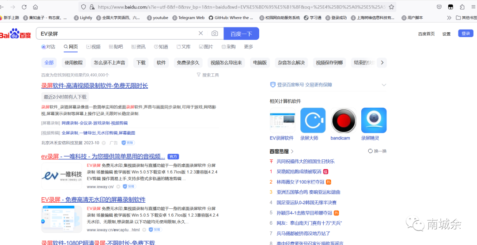Select the 全部 filter chip
The height and width of the screenshot is (245, 477).
coord(49,63)
